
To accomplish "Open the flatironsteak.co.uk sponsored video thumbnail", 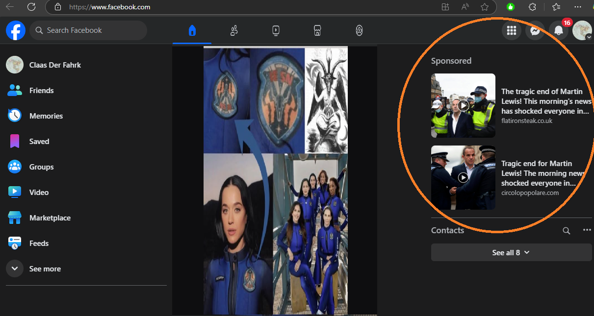I will coord(463,105).
